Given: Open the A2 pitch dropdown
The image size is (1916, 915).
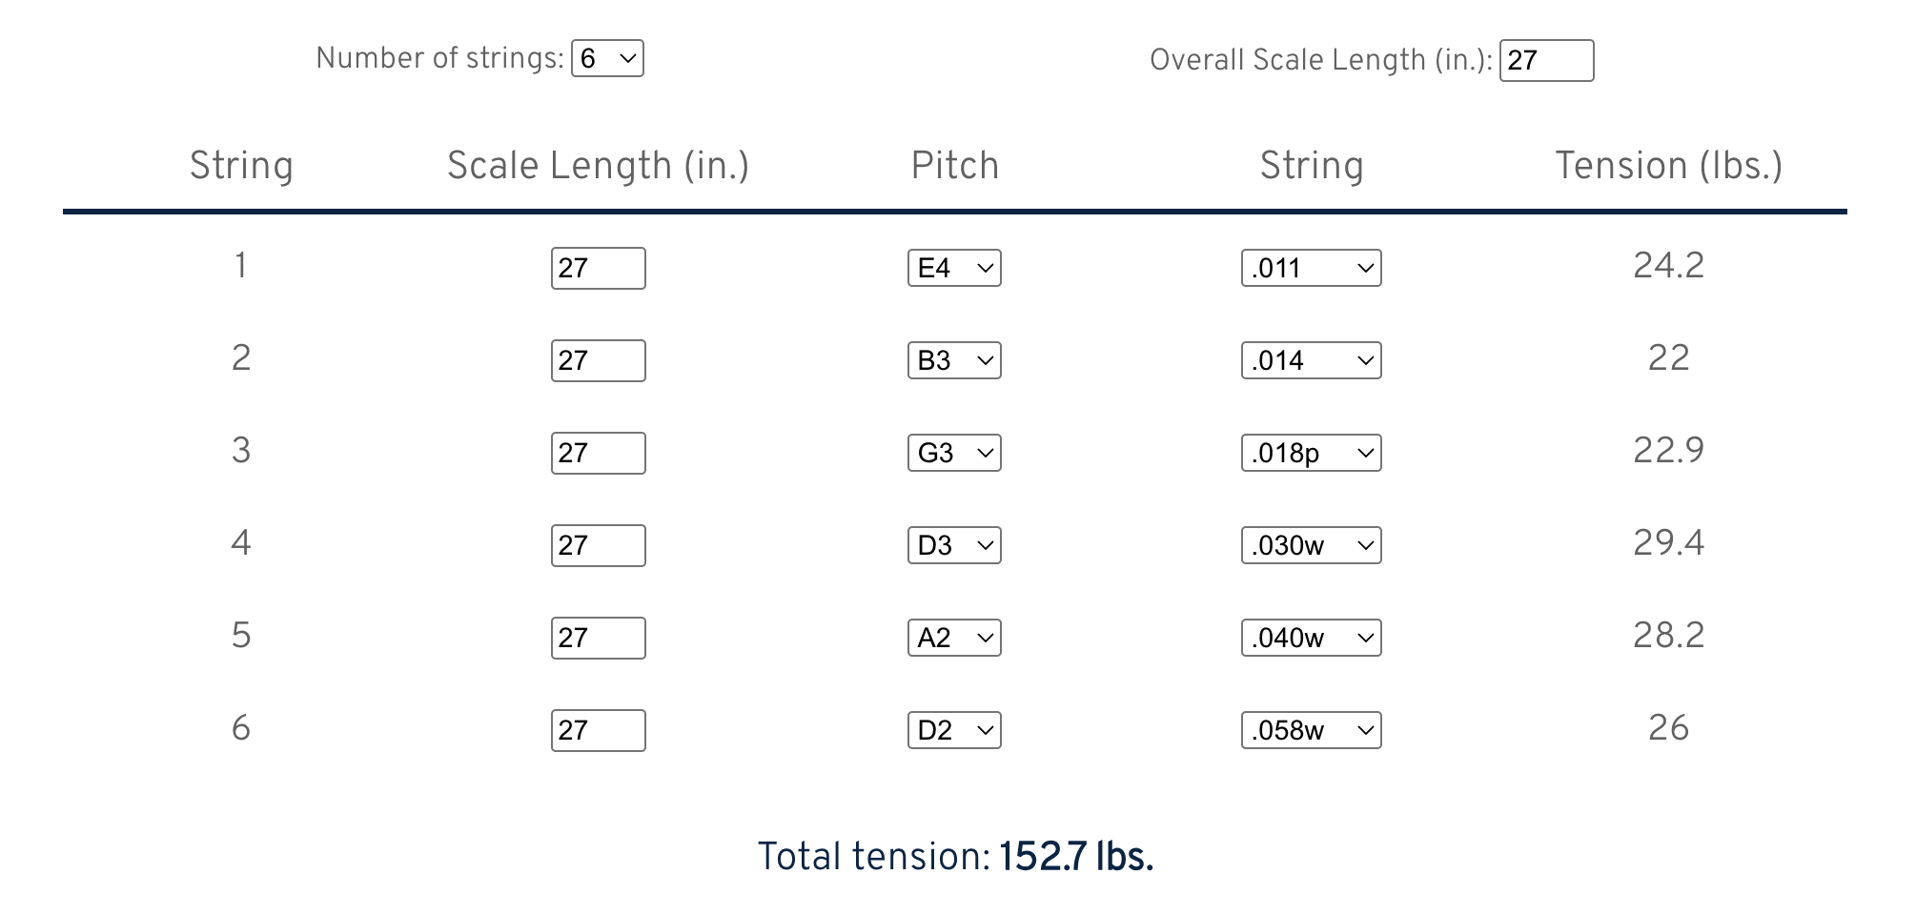Looking at the screenshot, I should (953, 638).
